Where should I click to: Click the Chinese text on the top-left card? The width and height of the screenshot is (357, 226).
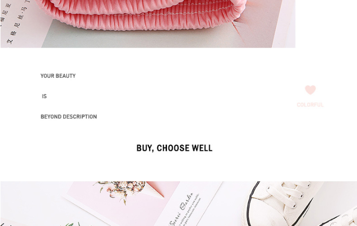point(15,22)
